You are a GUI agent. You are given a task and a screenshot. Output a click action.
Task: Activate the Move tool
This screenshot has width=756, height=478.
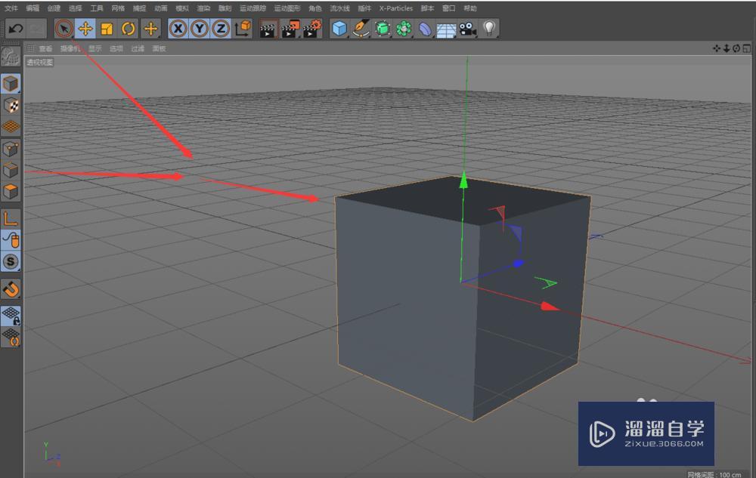coord(85,29)
